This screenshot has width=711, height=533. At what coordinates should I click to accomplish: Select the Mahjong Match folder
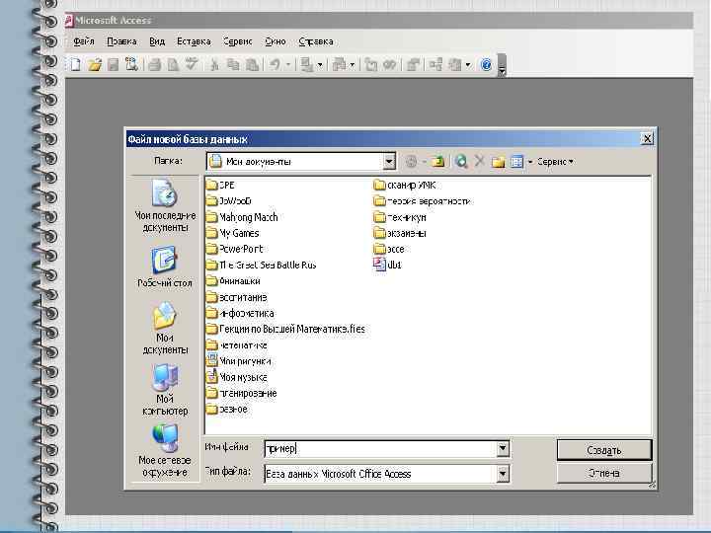point(242,217)
